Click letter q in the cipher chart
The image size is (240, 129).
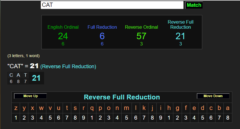coord(92,108)
